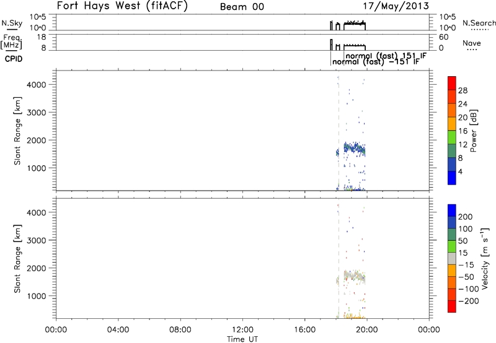Viewport: 496px width, 343px height.
Task: Click the 'Slant Range [km]' label of power panel
Action: click(17, 131)
